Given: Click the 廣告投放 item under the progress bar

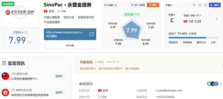Looking at the screenshot, I should pos(201,42).
